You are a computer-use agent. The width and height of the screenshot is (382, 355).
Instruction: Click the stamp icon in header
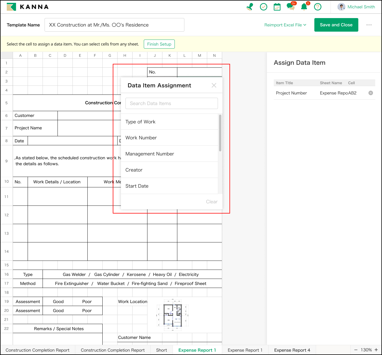tap(250, 7)
